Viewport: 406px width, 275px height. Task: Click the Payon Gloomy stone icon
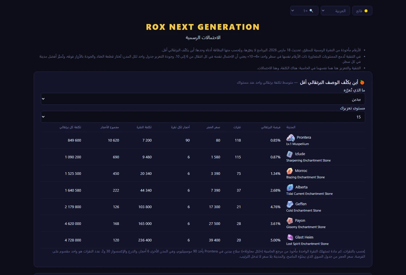tap(290, 221)
